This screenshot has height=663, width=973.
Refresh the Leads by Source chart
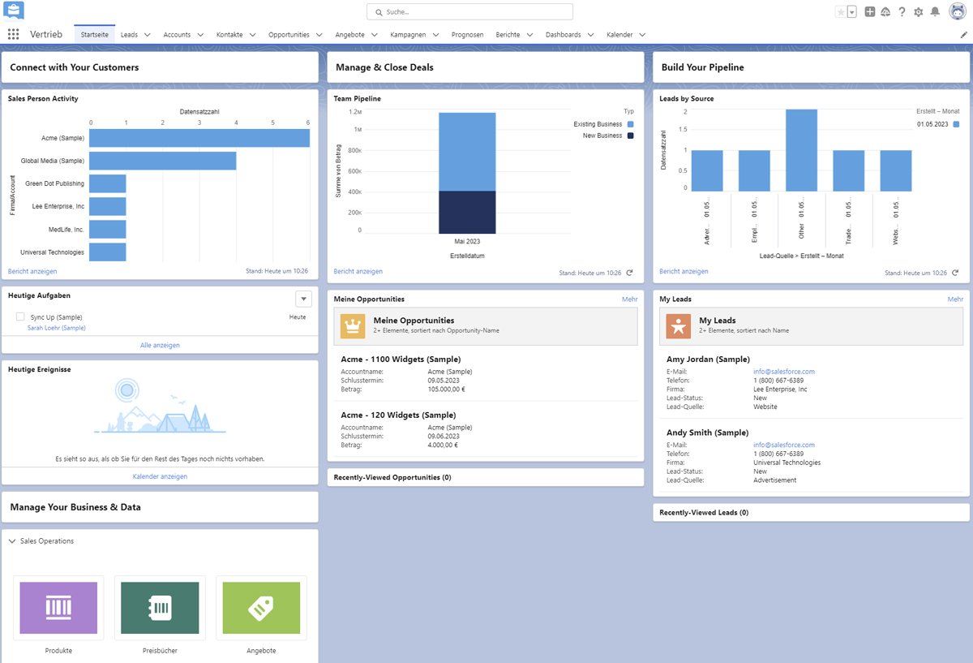[x=955, y=273]
